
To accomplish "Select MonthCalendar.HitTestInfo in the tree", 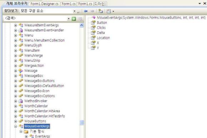I will click(45, 116).
